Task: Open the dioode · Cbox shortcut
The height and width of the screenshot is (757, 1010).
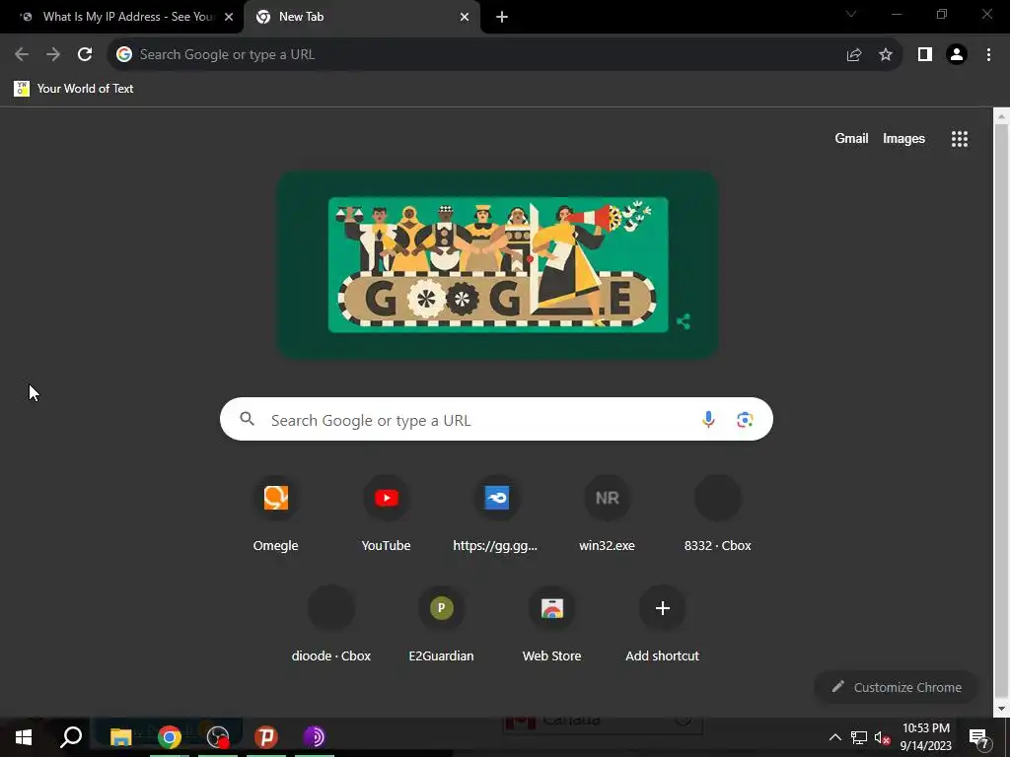Action: click(x=331, y=625)
